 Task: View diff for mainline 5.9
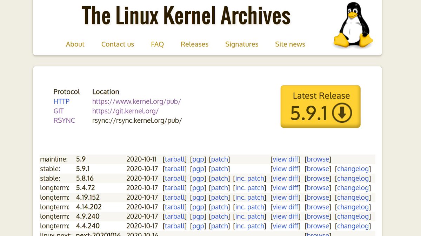click(286, 159)
